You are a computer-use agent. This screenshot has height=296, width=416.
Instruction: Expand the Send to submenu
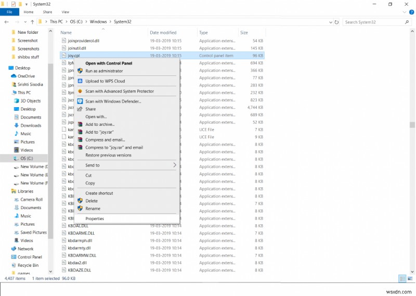pyautogui.click(x=127, y=165)
